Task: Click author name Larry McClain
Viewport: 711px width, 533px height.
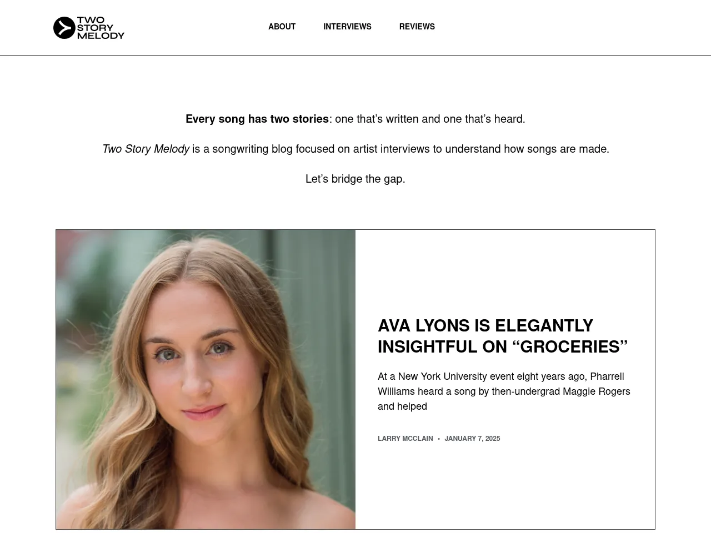Action: point(405,439)
